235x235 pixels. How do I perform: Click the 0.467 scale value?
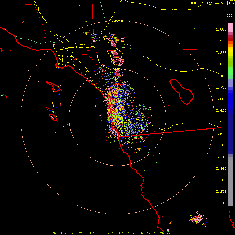221,145
